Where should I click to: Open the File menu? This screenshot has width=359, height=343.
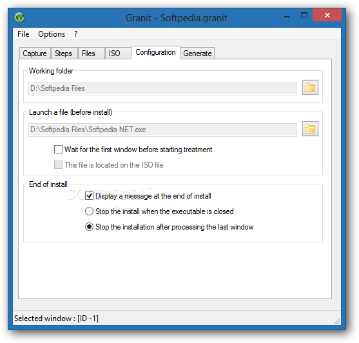point(23,34)
